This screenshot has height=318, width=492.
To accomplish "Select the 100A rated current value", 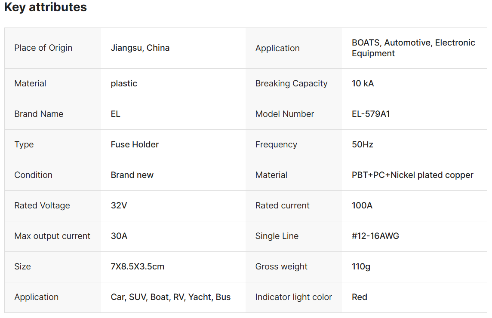I will [362, 205].
